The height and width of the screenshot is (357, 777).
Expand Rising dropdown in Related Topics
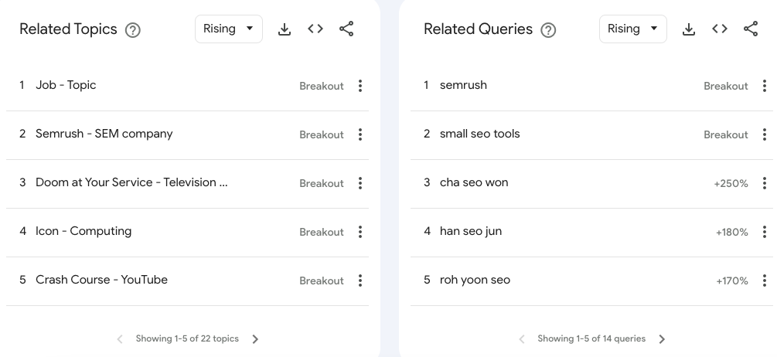(x=229, y=29)
